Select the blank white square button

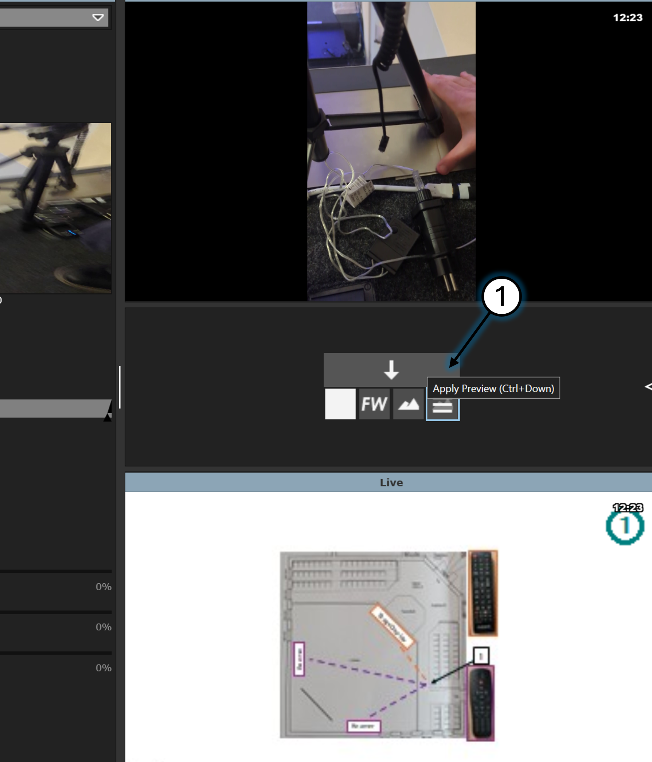point(340,404)
